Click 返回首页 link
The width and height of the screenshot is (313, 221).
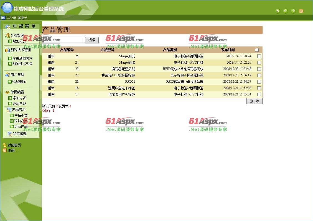click(x=14, y=145)
